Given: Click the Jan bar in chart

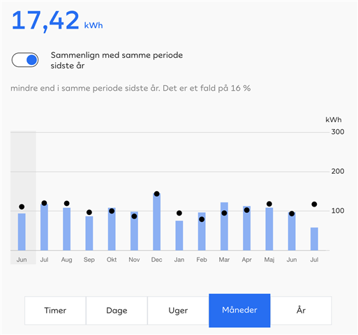Looking at the screenshot, I should click(179, 235).
